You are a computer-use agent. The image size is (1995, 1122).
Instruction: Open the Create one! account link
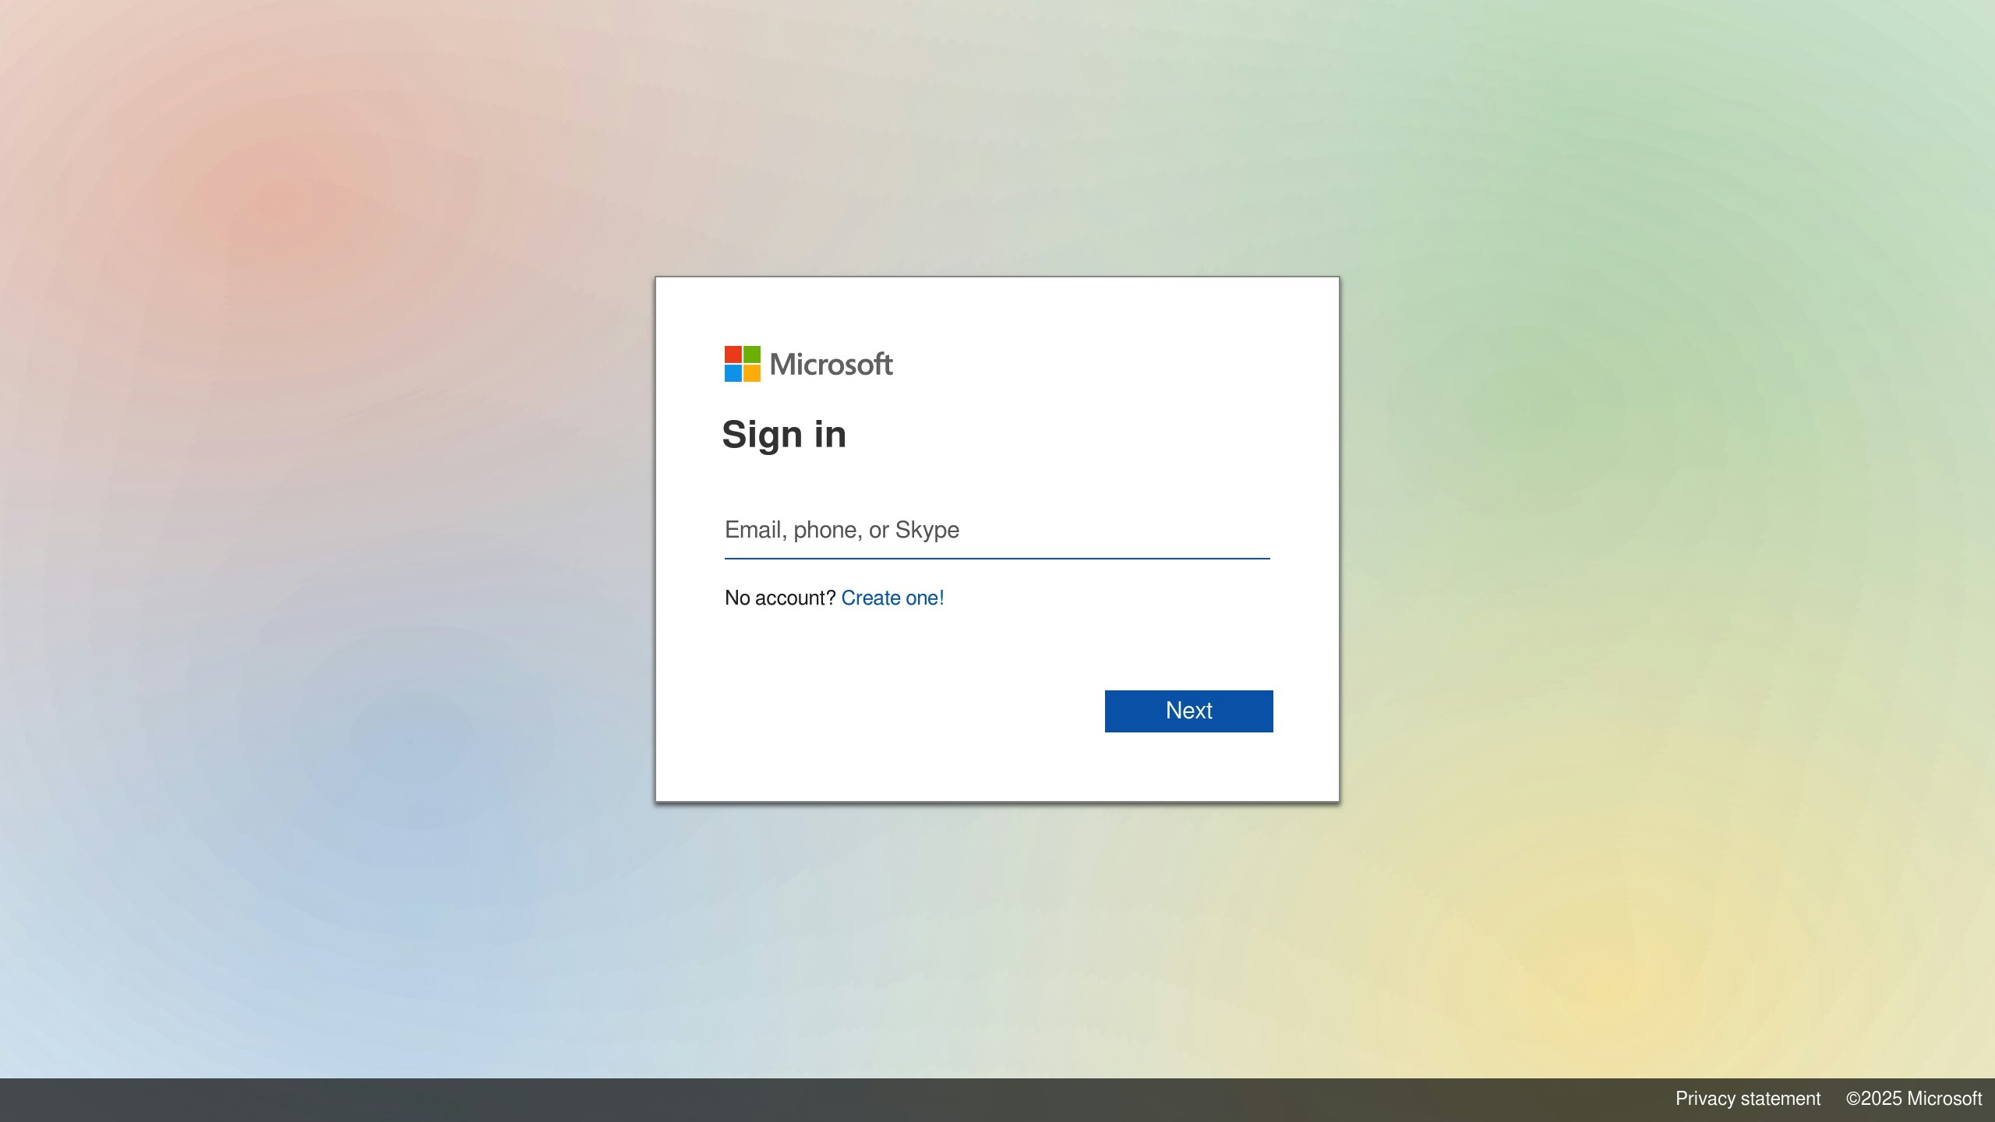[892, 598]
